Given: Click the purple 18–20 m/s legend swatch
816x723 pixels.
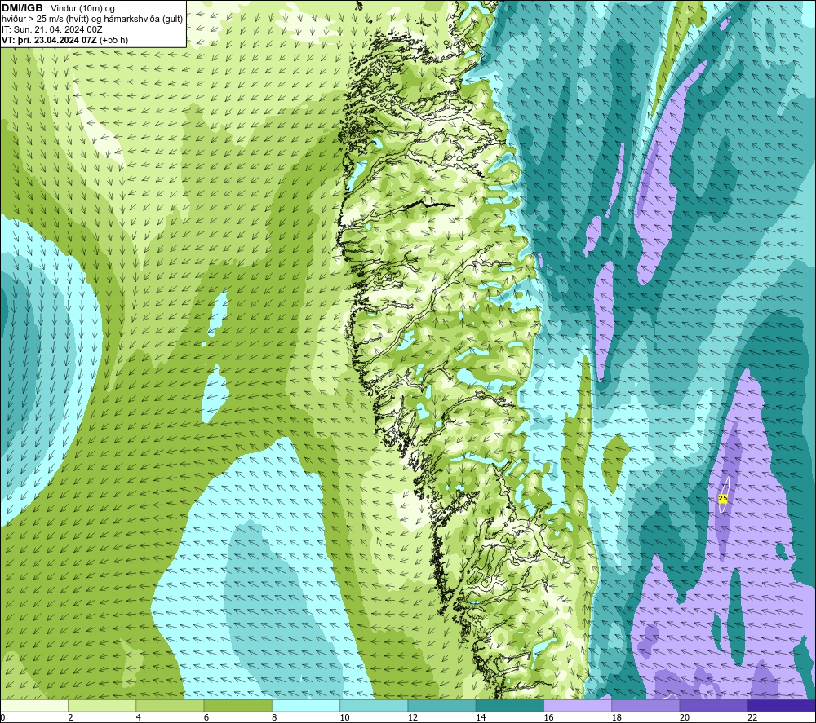Looking at the screenshot, I should [x=645, y=706].
